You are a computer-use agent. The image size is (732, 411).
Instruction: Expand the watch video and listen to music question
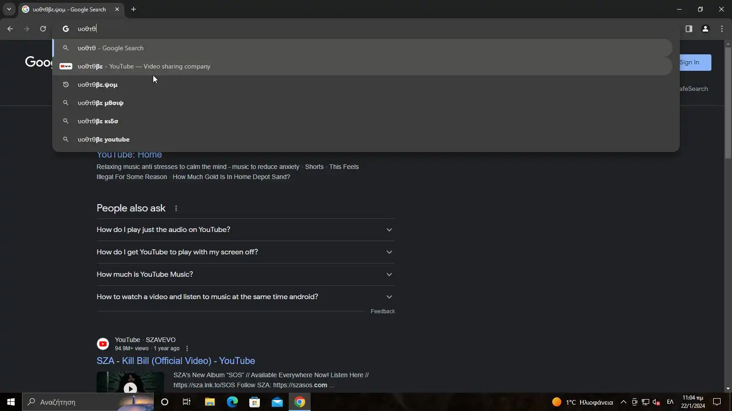245,297
